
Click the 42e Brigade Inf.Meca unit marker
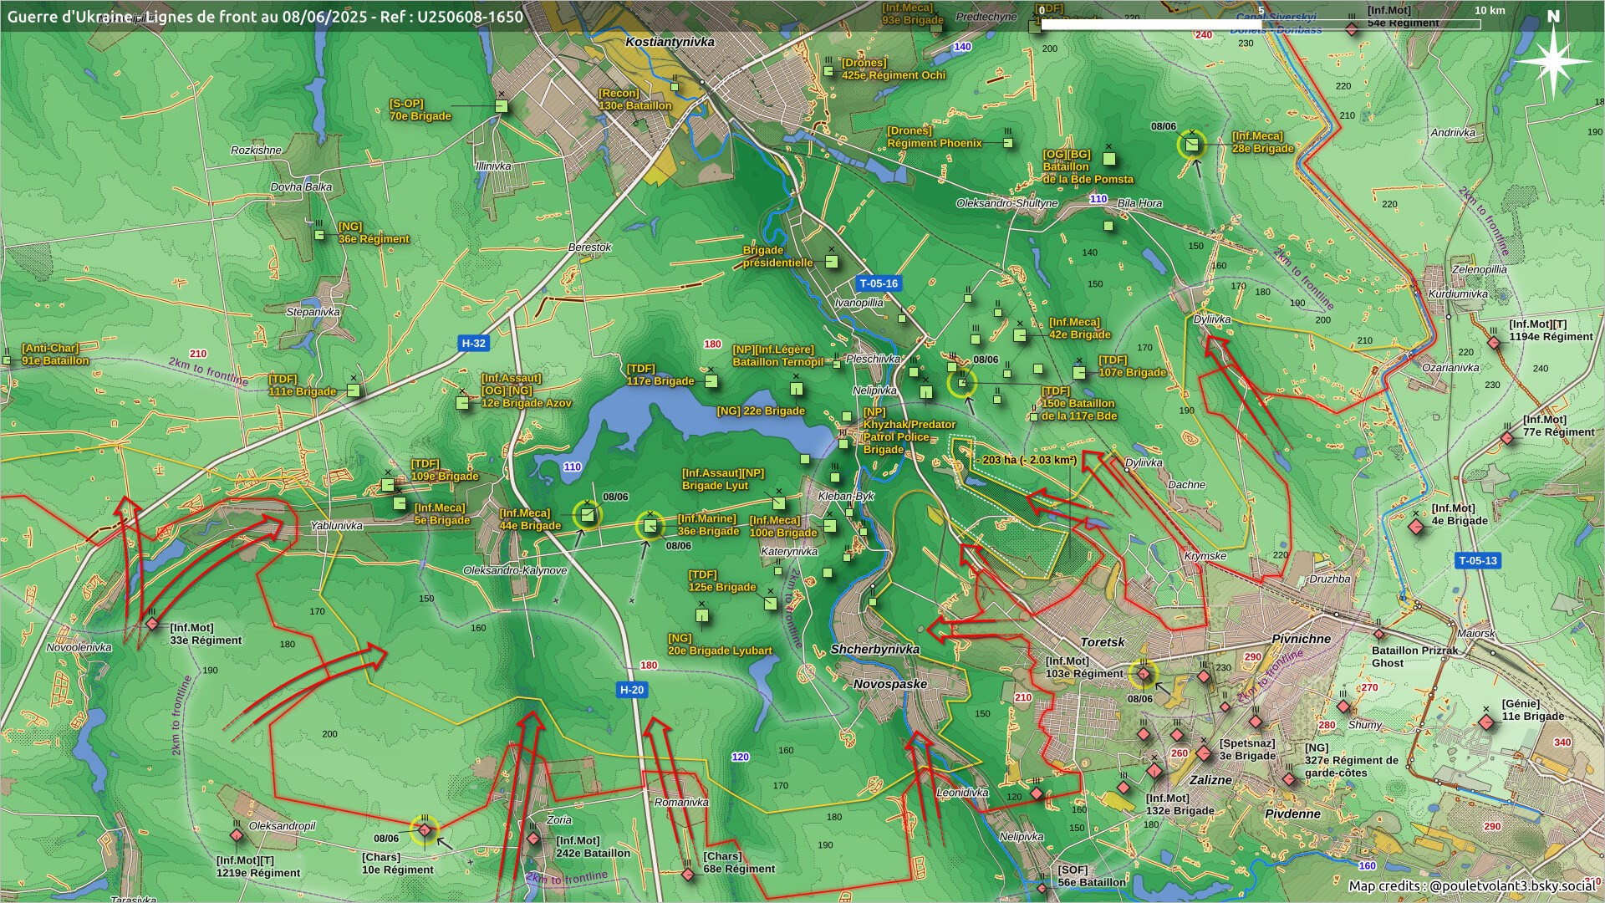(x=1020, y=335)
